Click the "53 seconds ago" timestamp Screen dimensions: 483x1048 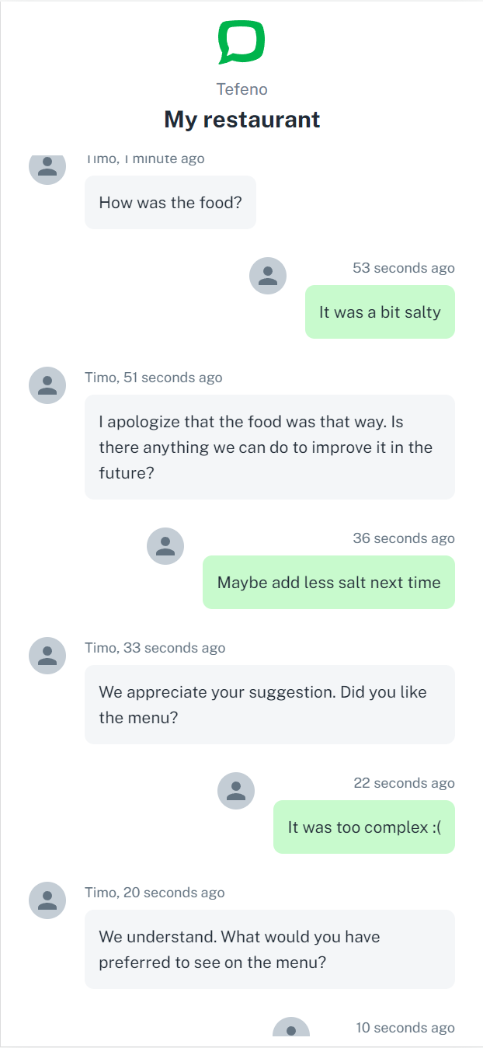tap(404, 268)
